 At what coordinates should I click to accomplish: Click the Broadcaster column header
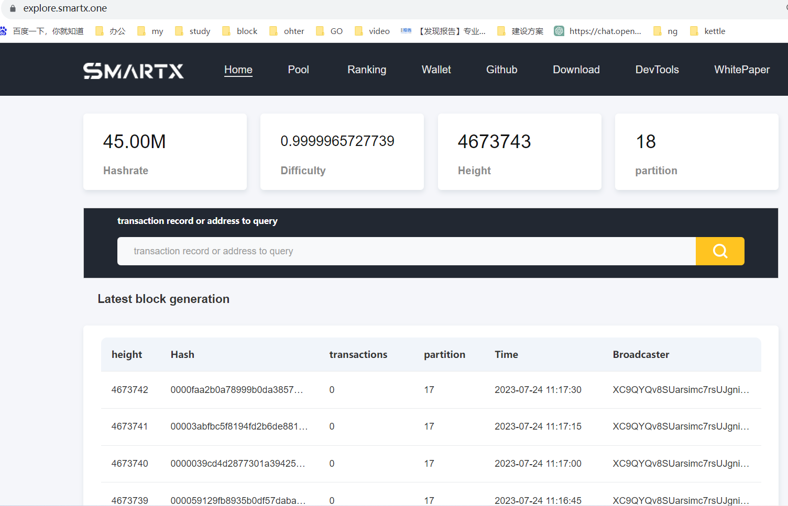[641, 355]
